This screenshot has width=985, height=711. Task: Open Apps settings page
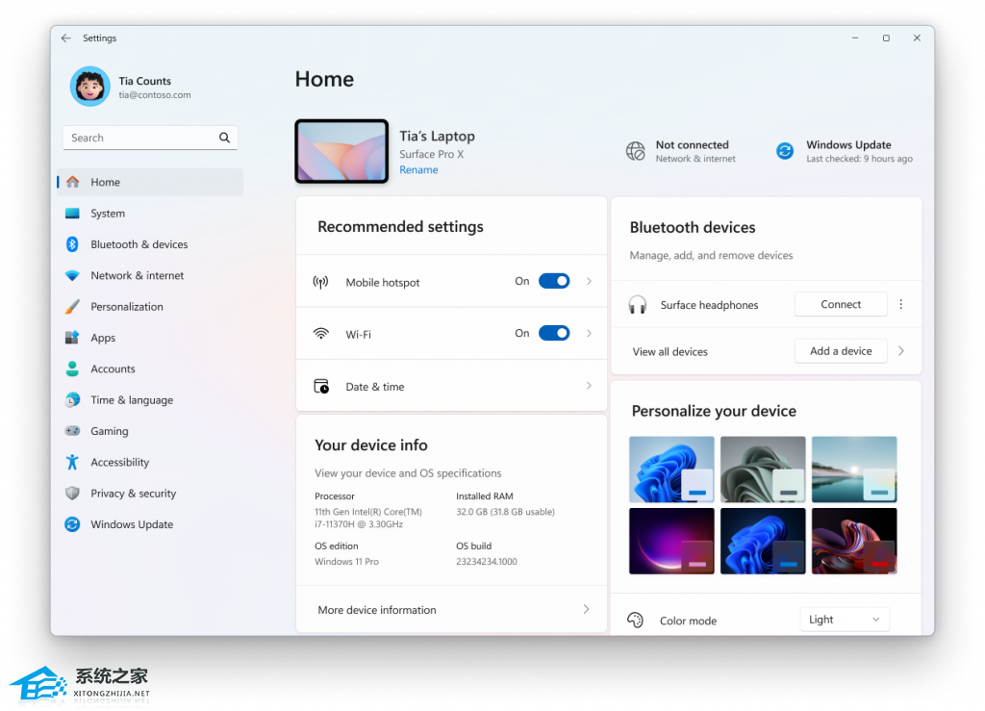tap(150, 338)
